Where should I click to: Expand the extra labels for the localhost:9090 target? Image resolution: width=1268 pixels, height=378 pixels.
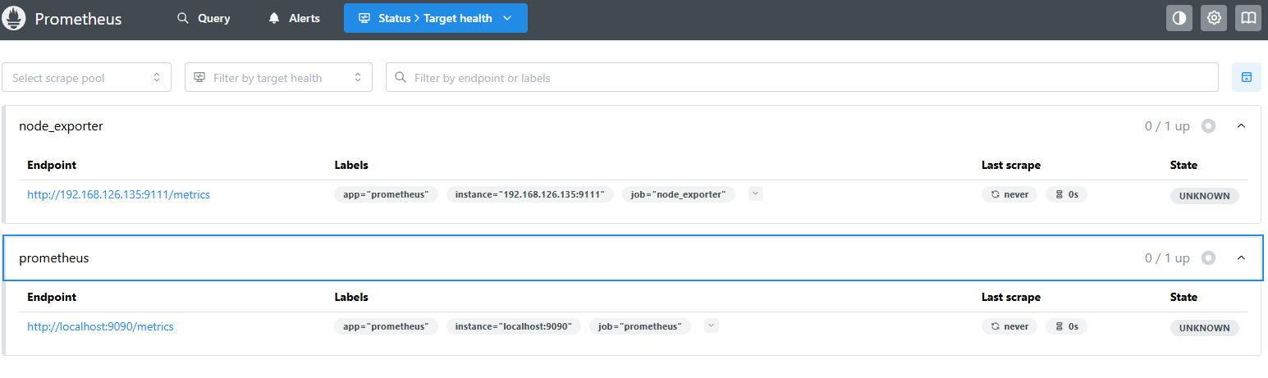click(712, 326)
